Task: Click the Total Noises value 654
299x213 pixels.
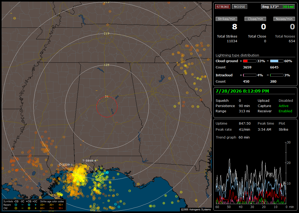Action: 292,41
